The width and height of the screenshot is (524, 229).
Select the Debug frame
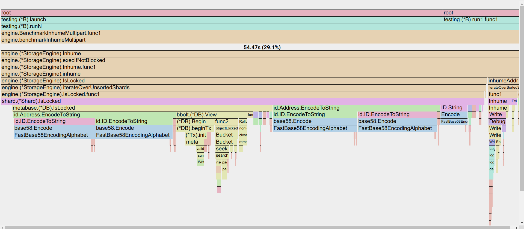click(x=497, y=122)
